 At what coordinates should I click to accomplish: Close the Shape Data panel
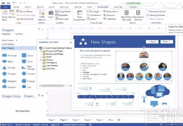tap(42, 96)
